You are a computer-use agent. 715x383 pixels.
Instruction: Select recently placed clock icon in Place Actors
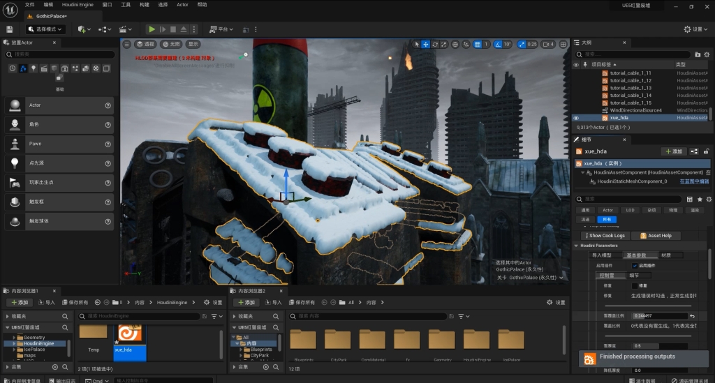13,68
